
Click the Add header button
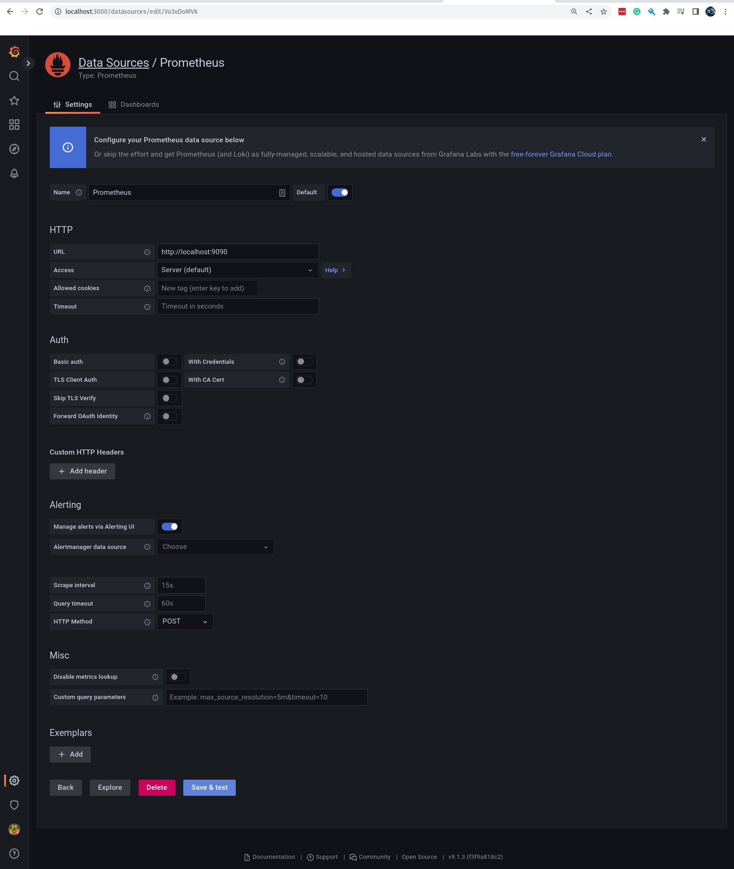point(82,471)
